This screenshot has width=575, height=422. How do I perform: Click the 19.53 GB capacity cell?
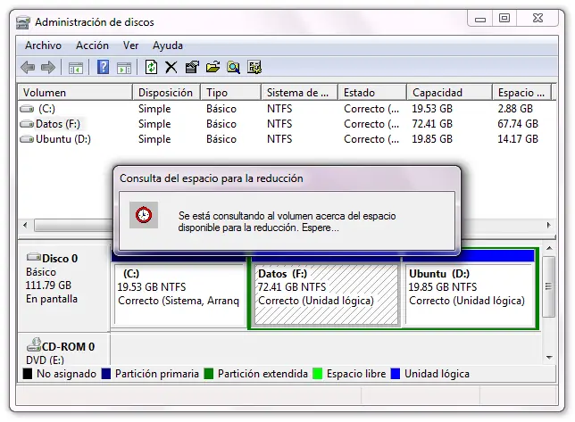(431, 109)
